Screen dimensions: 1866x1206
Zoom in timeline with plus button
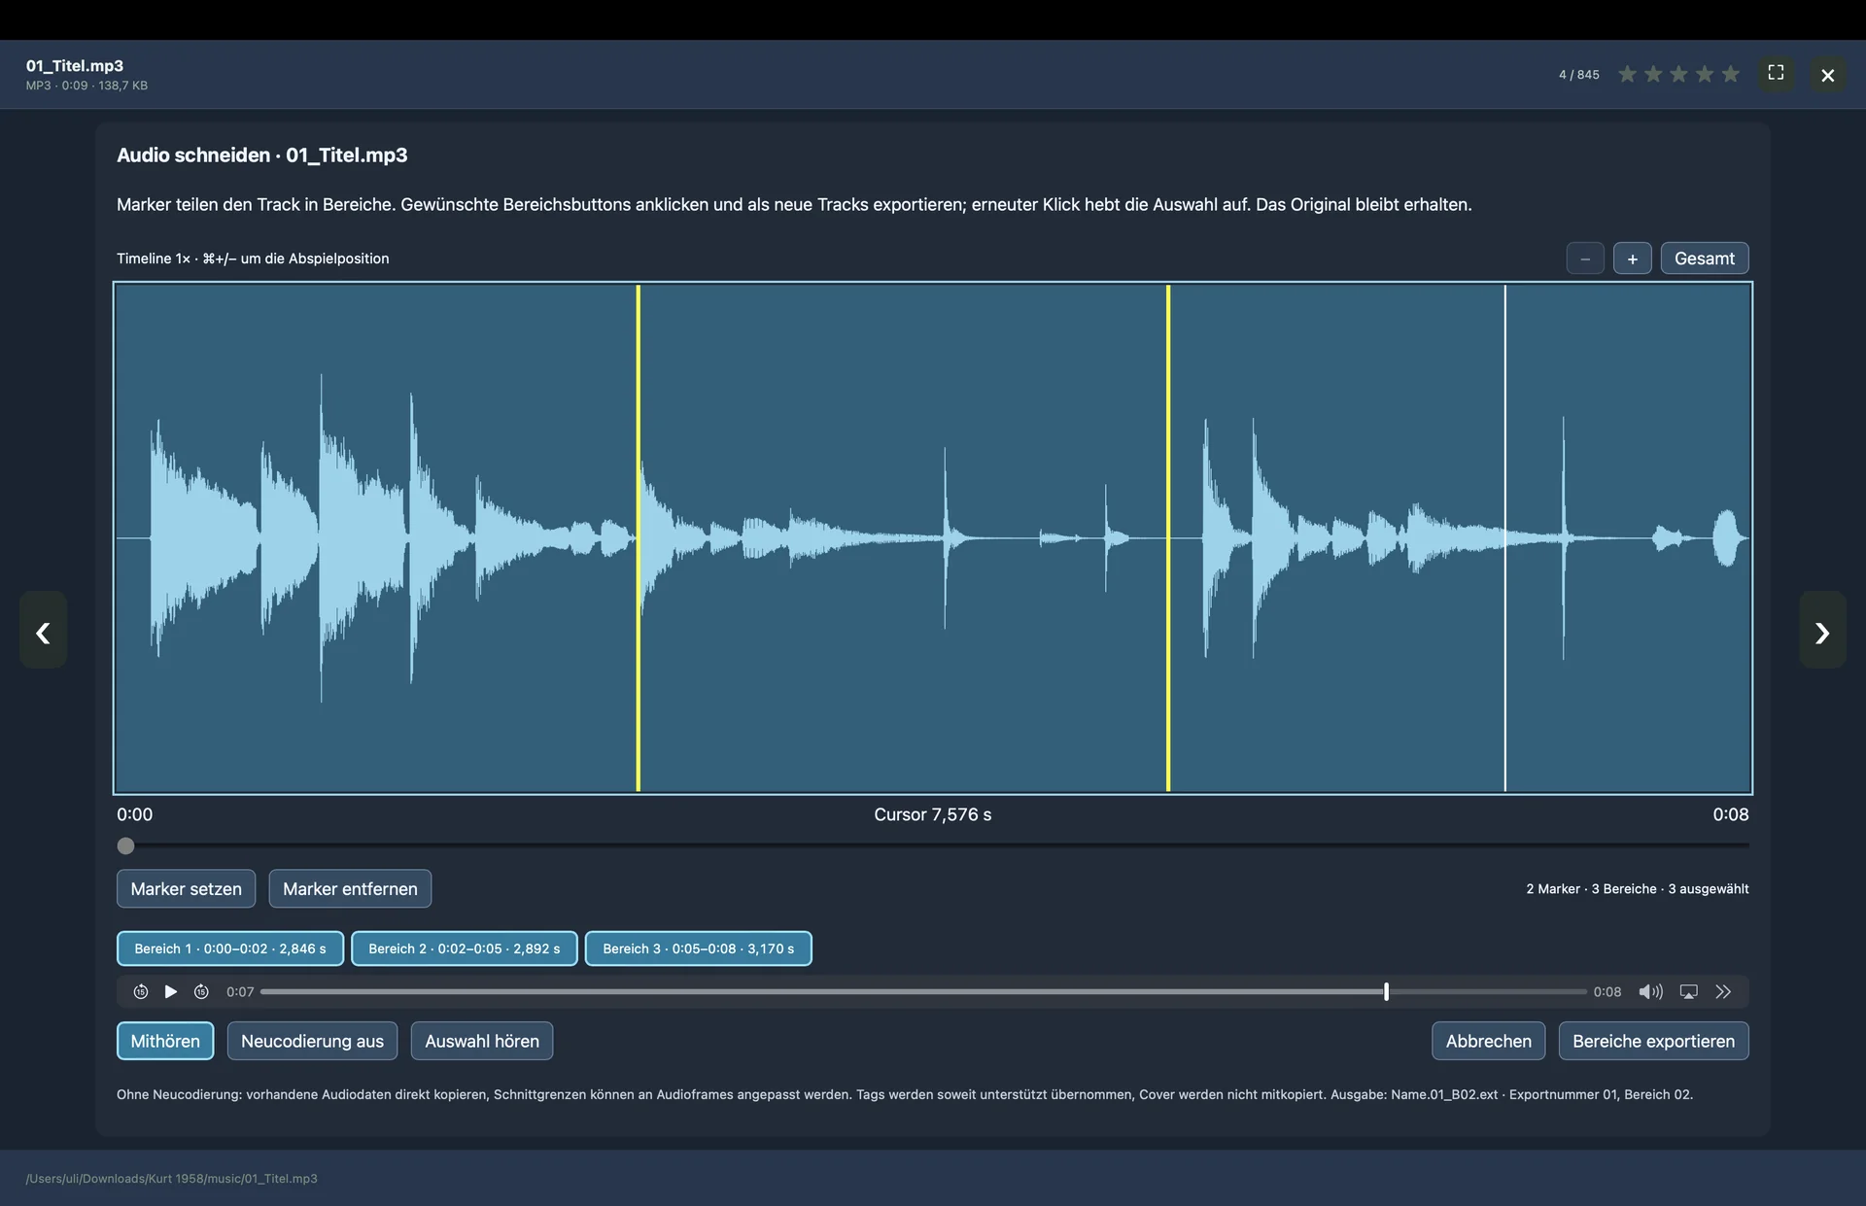(1633, 258)
